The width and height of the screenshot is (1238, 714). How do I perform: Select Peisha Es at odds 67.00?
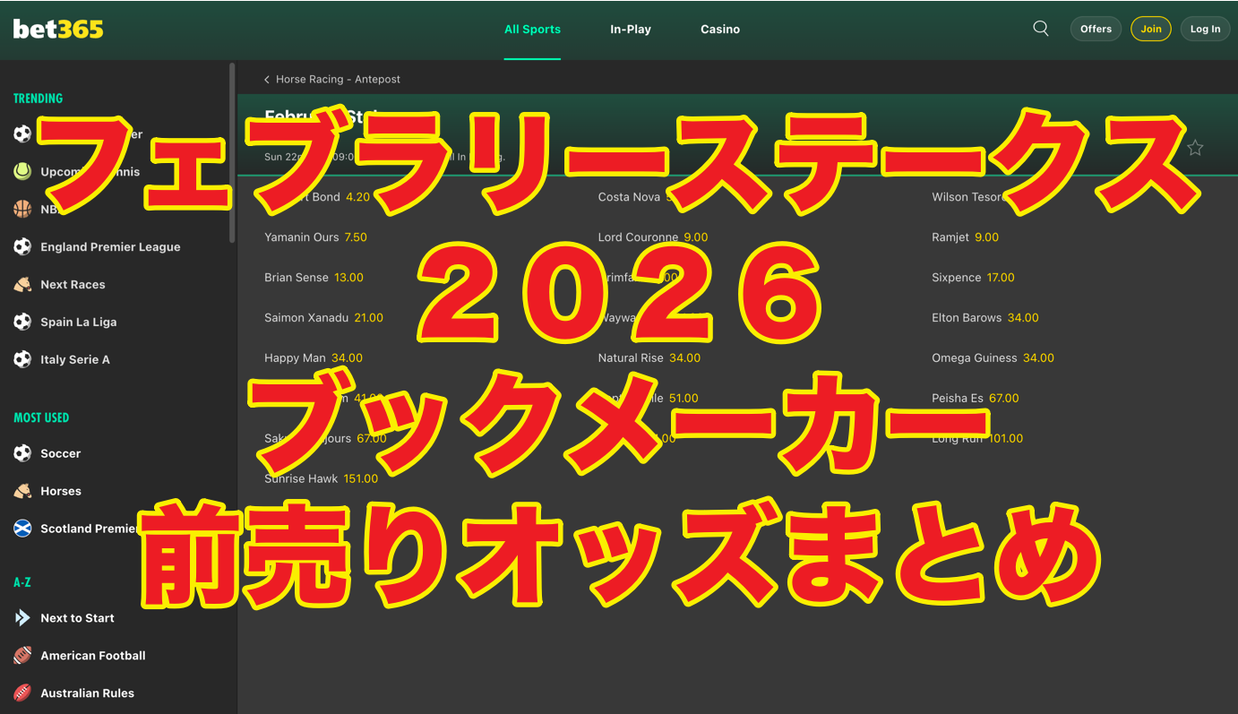tap(976, 399)
